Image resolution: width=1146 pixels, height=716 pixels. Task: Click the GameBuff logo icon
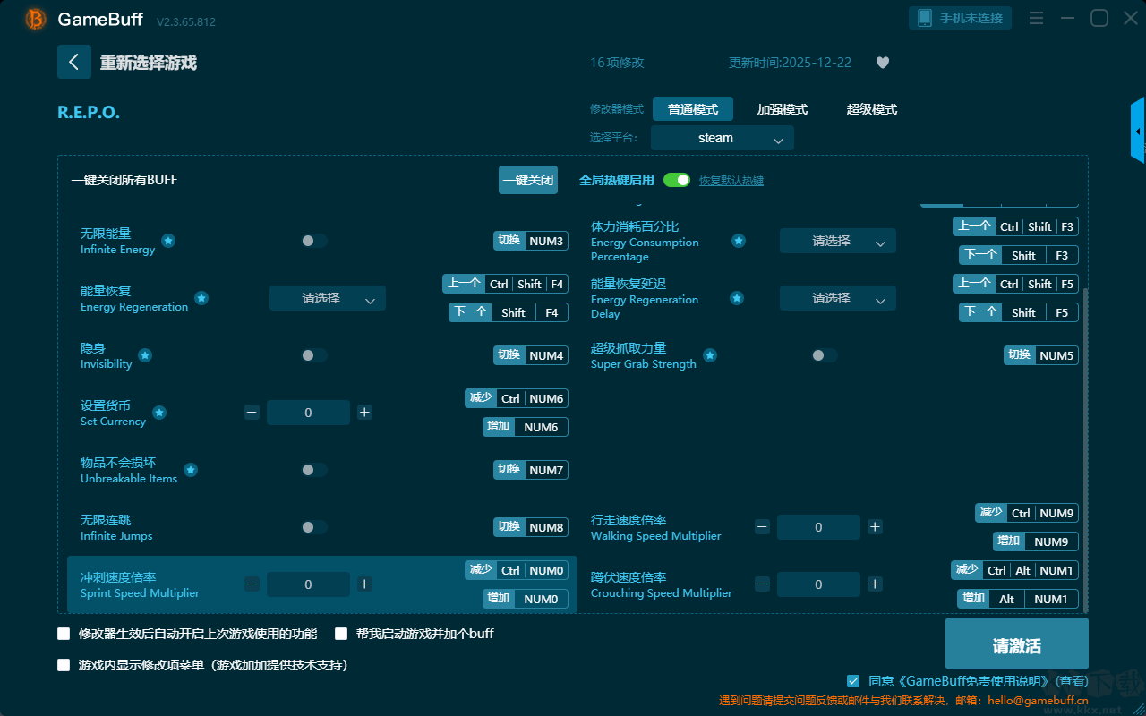point(36,19)
